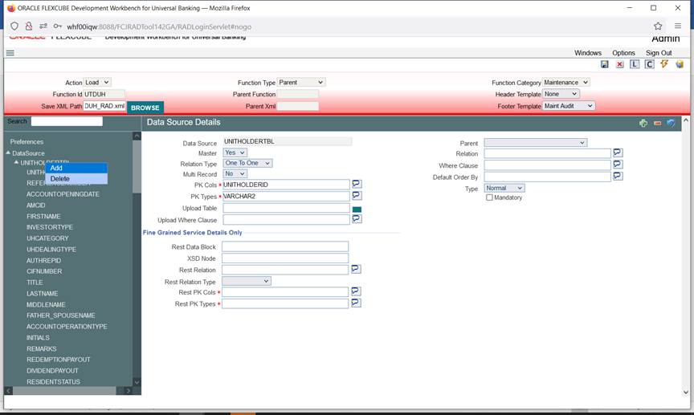Open the Type dropdown showing Normal
Viewport: 694px width, 415px height.
pyautogui.click(x=504, y=188)
